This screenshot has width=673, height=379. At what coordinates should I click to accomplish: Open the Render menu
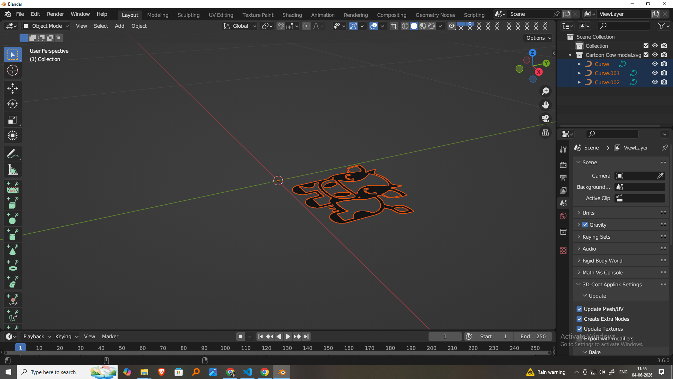click(x=55, y=14)
